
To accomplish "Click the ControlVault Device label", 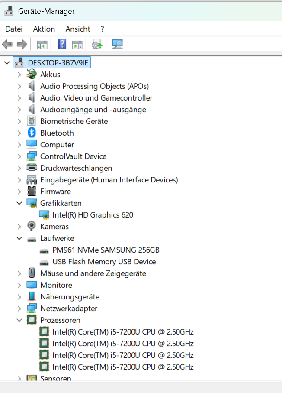I will click(74, 156).
